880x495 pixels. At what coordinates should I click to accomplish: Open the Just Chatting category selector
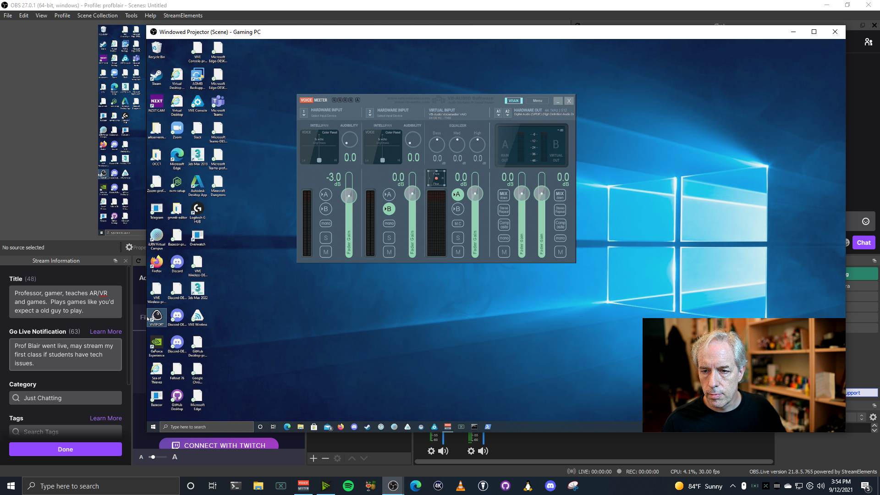66,398
